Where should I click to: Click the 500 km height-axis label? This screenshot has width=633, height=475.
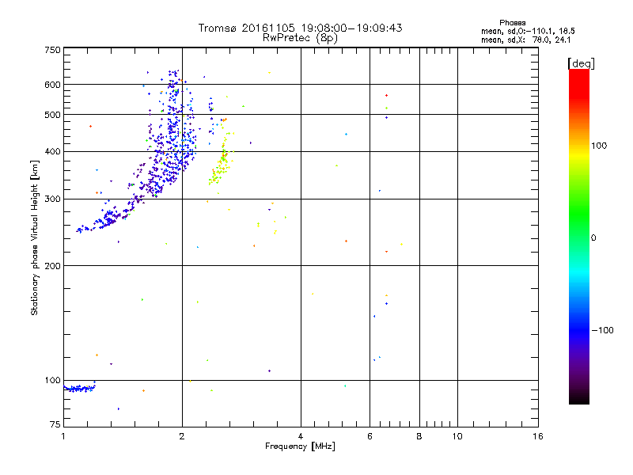52,115
